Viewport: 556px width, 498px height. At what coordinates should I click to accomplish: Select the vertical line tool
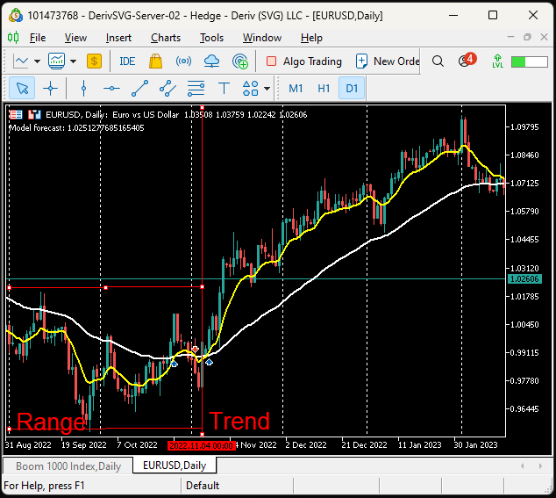tap(83, 88)
